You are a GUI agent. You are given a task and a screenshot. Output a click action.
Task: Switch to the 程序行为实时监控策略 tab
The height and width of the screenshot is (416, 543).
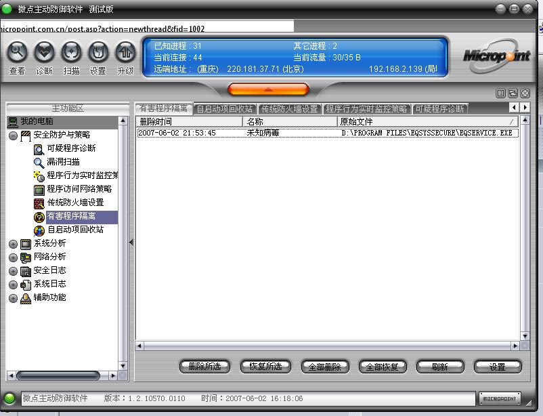coord(367,109)
